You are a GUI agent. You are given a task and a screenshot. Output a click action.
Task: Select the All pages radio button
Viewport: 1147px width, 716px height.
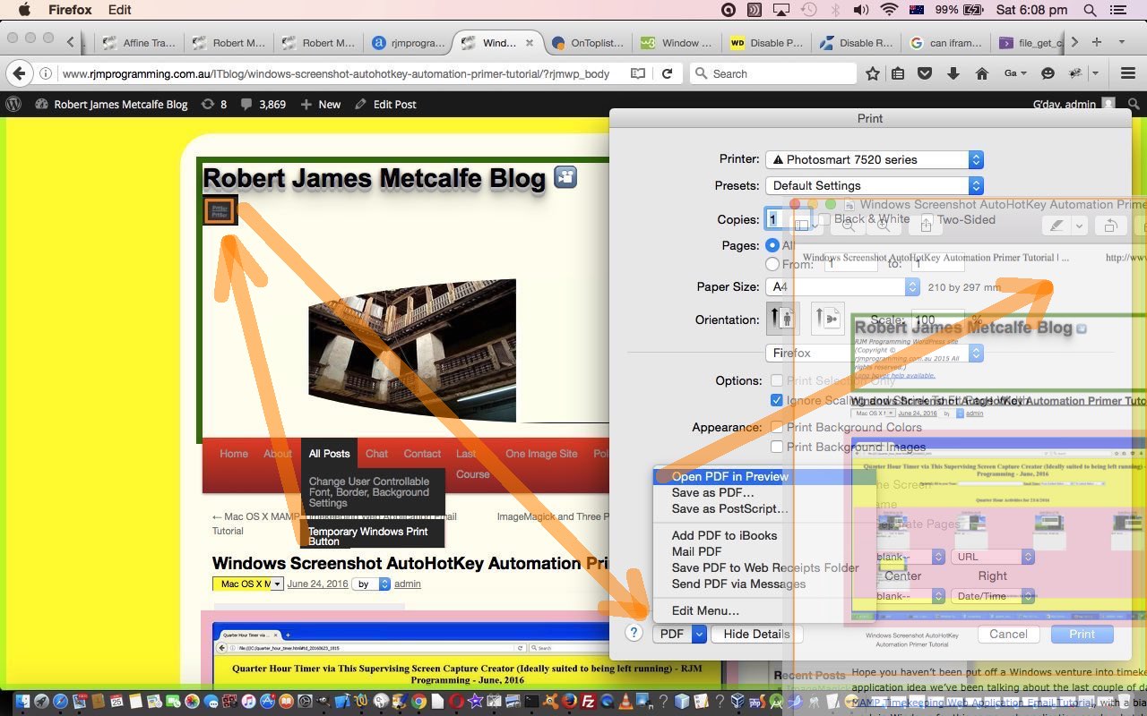point(772,245)
